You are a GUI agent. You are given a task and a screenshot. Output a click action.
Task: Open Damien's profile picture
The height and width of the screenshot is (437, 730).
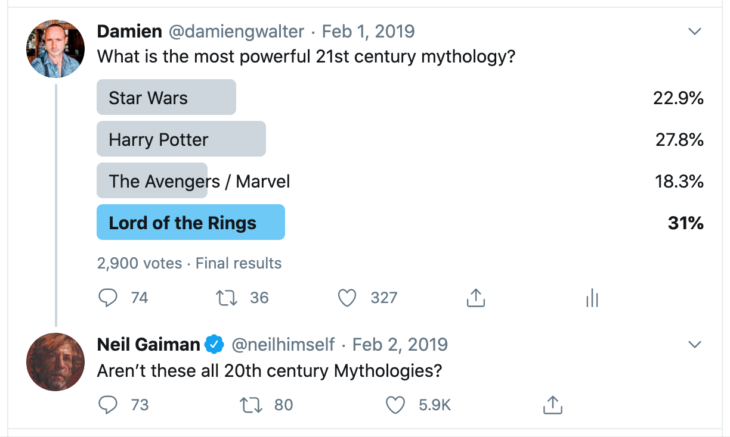click(55, 49)
